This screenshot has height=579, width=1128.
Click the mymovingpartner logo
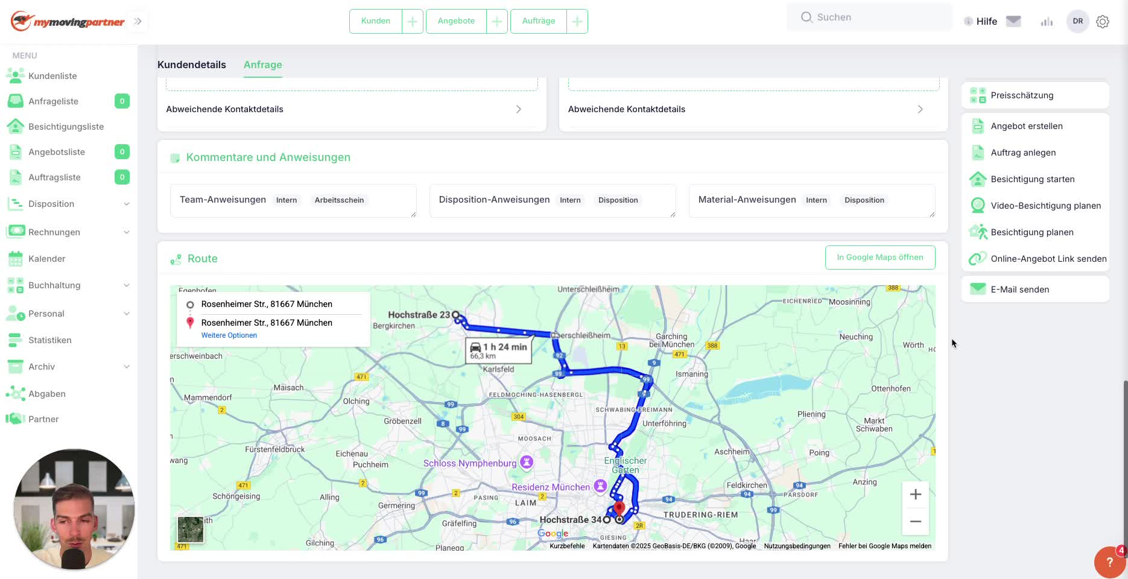68,21
